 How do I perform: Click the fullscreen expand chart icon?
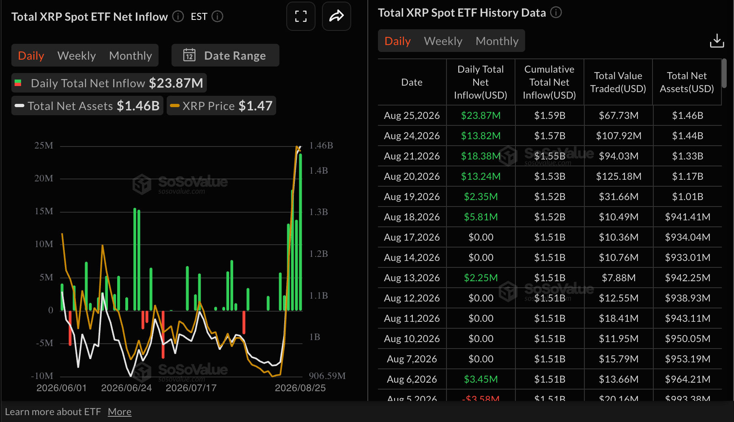(x=300, y=16)
